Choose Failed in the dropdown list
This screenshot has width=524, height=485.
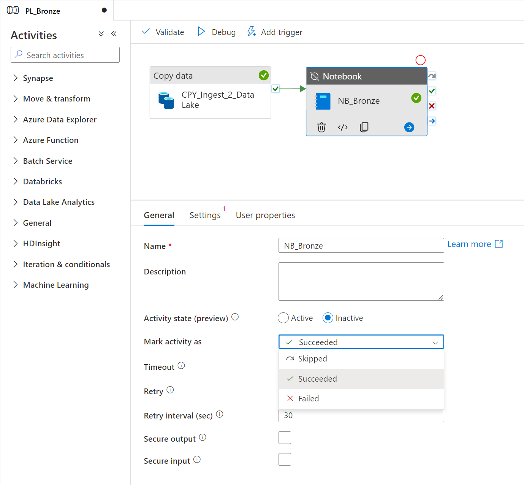pyautogui.click(x=361, y=399)
